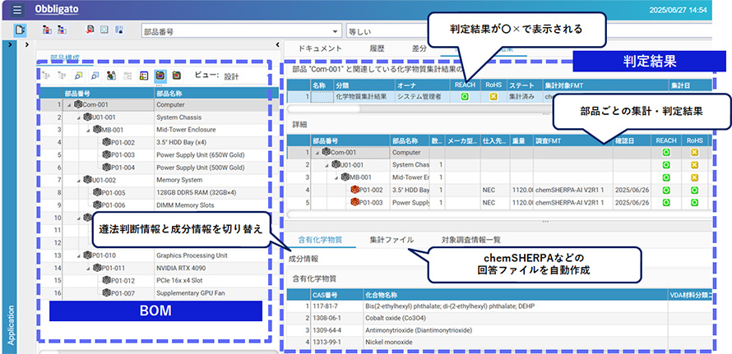Viewport: 732px width, 354px height.
Task: Switch to the 差分 tab
Action: click(419, 48)
